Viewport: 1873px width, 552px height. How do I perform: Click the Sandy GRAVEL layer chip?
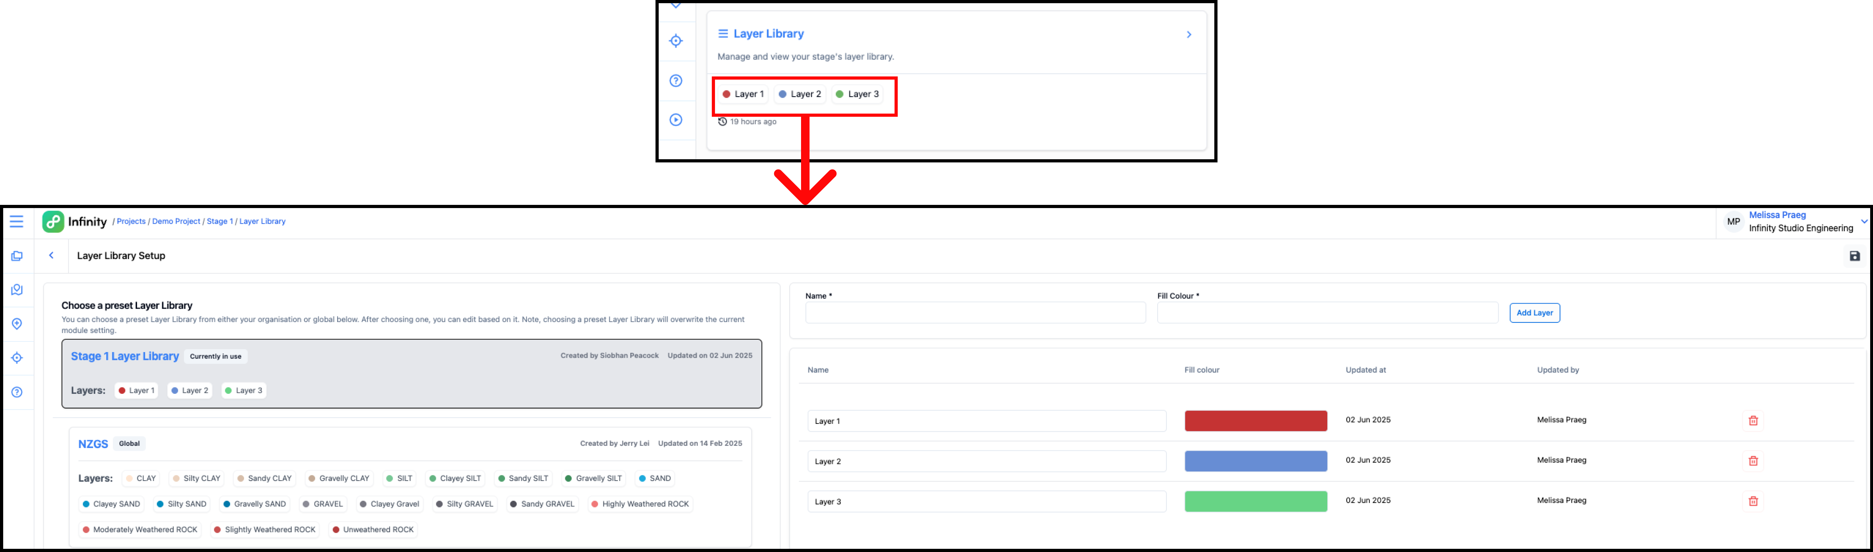click(543, 504)
